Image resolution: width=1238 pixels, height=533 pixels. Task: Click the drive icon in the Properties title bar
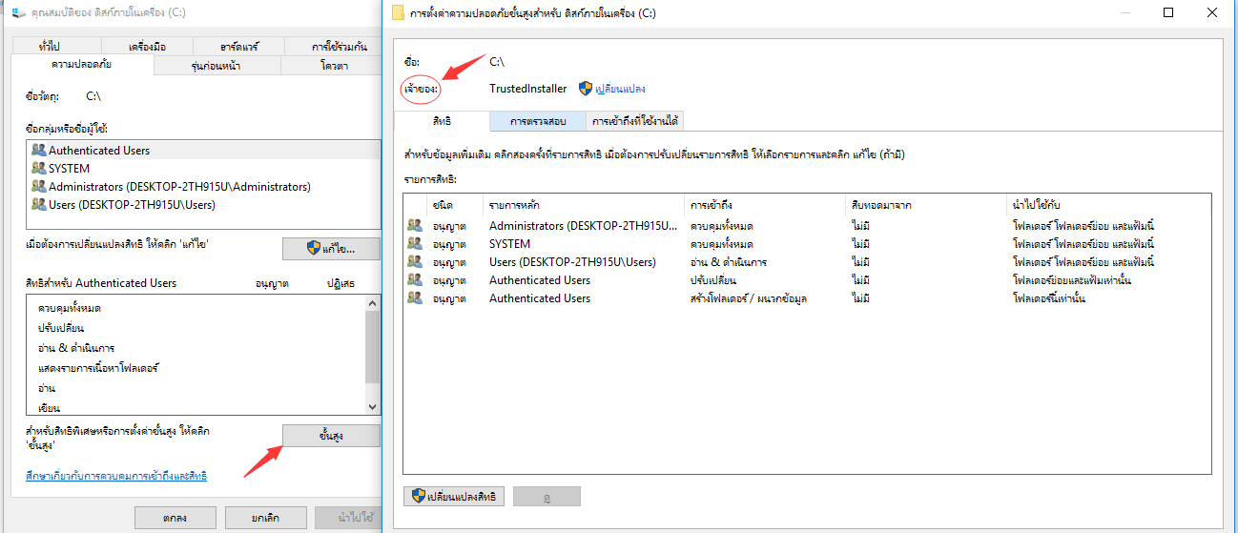(x=18, y=13)
